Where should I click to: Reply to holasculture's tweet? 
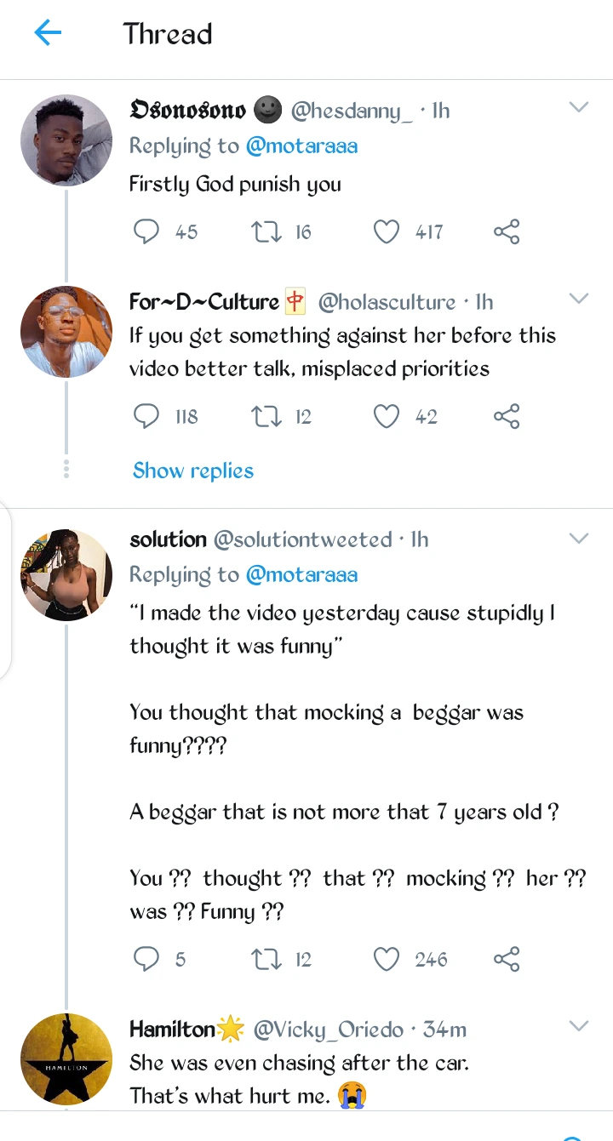click(x=147, y=416)
